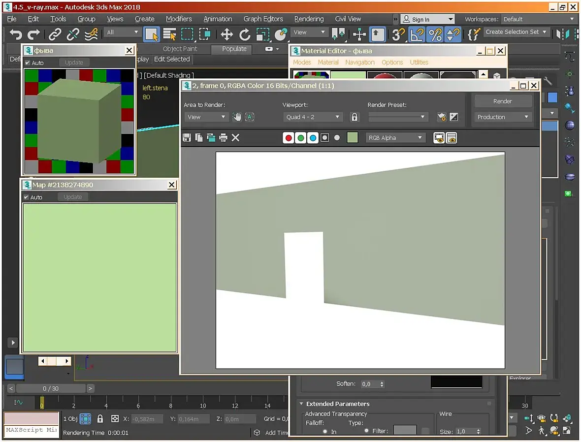581x442 pixels.
Task: Enable the red channel display
Action: click(289, 138)
